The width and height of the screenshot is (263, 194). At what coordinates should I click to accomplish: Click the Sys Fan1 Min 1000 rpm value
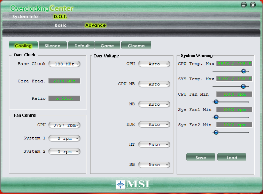coord(234,110)
